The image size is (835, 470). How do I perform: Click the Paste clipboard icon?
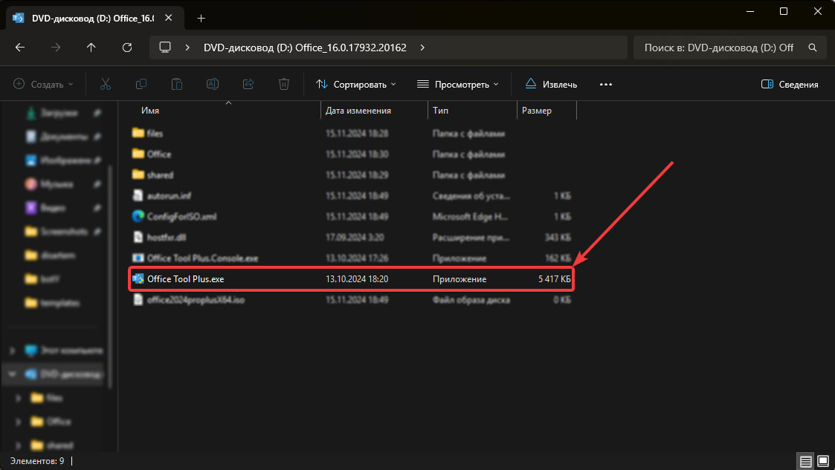177,84
